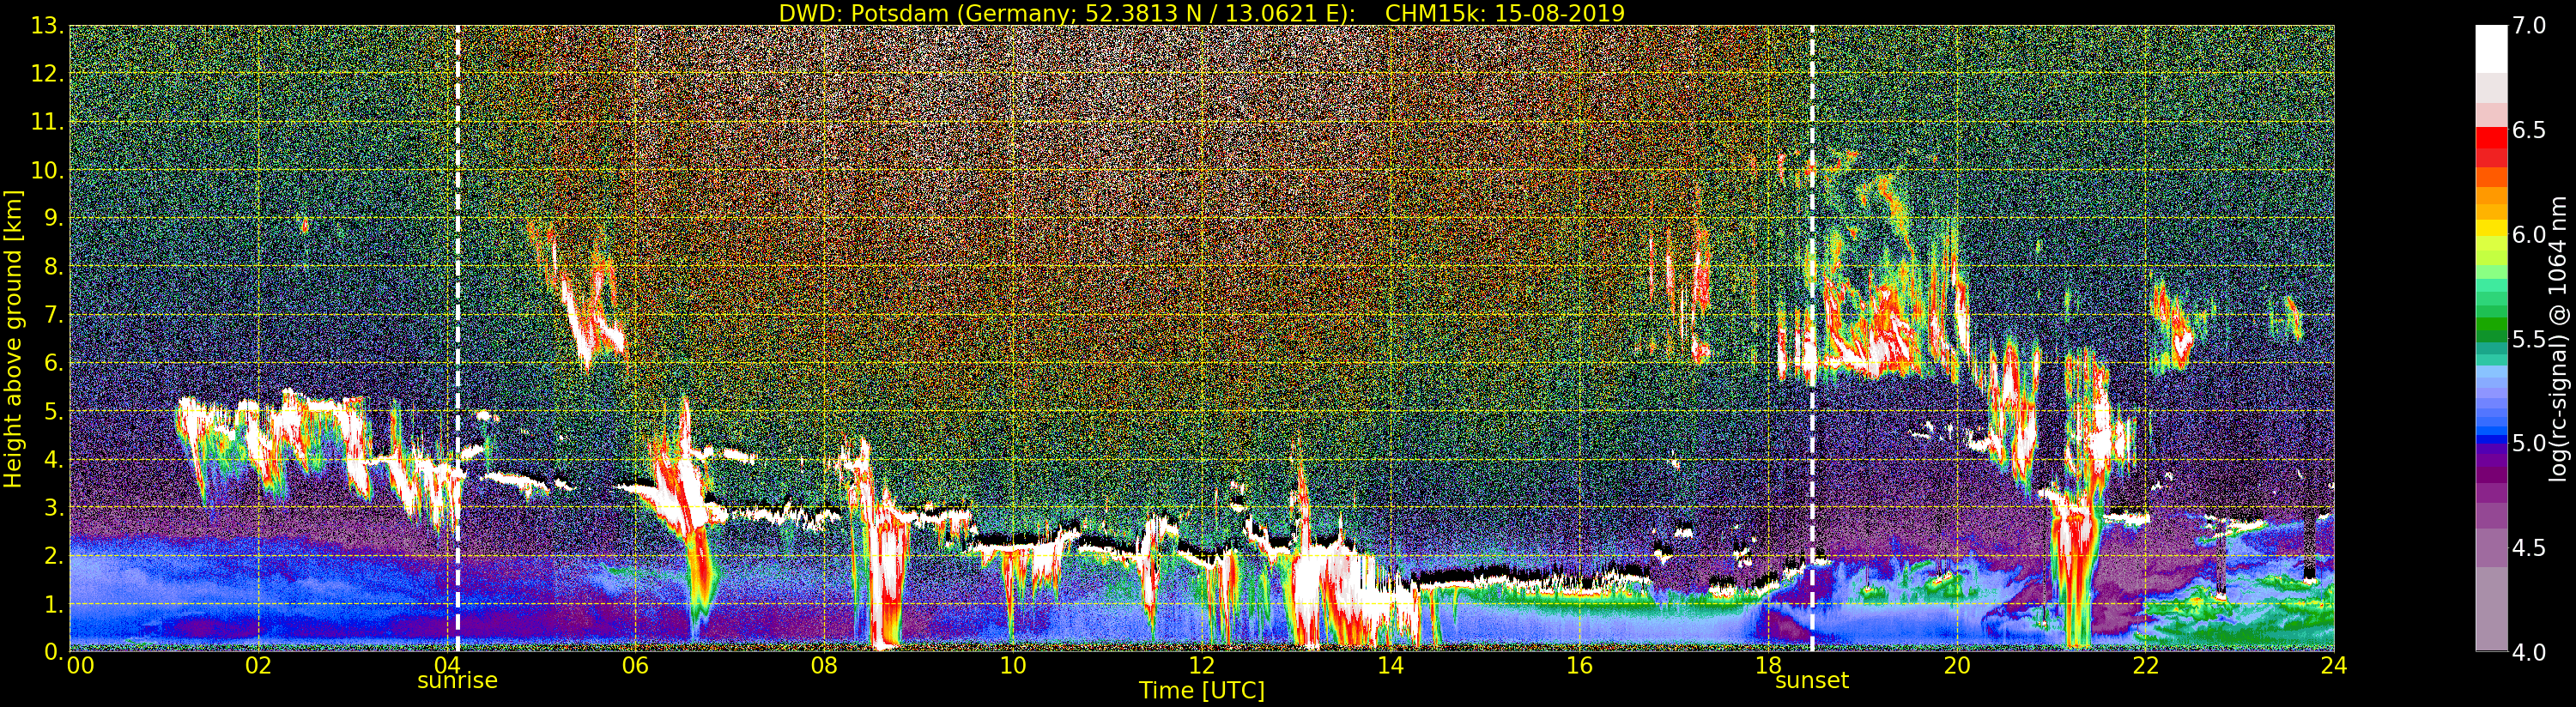Click height-axis tick "4."

(54, 459)
